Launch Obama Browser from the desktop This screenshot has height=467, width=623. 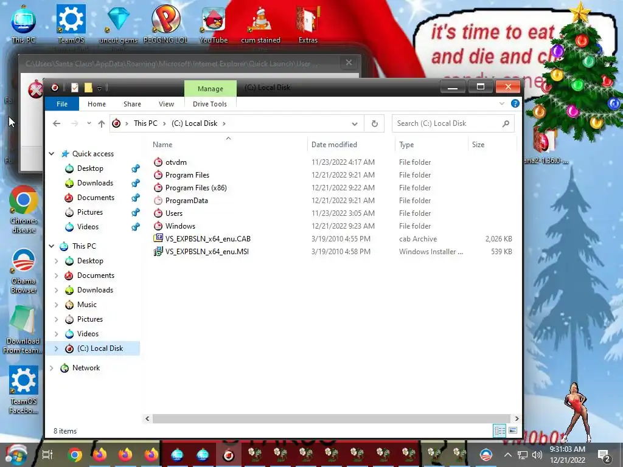[x=24, y=271]
